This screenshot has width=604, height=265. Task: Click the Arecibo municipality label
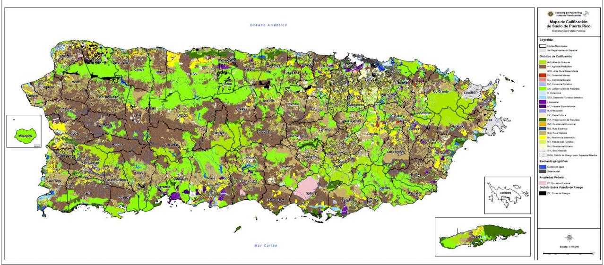pos(192,74)
